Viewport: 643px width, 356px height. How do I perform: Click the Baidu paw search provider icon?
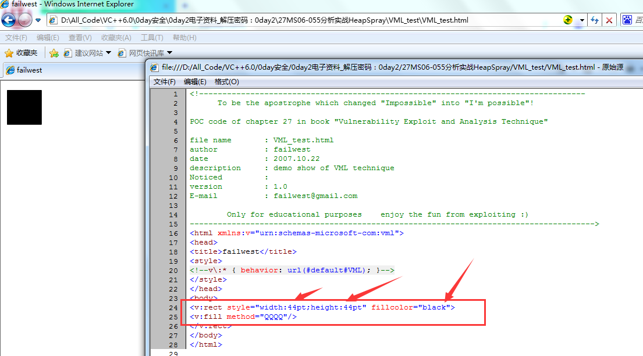point(627,20)
